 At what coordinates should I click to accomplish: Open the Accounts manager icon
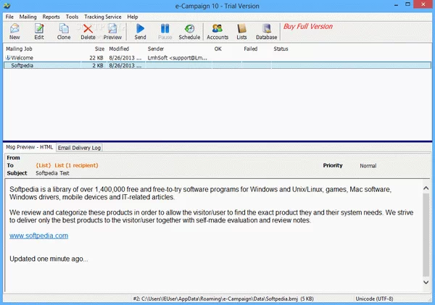pos(217,32)
